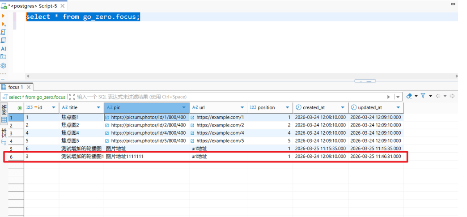Expand the dropdown arrow next to the eraser
The height and width of the screenshot is (217, 467).
click(x=416, y=96)
